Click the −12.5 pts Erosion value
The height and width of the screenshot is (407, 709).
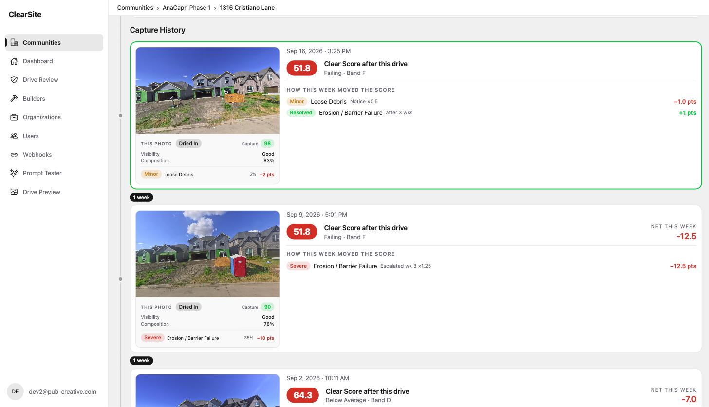[x=683, y=266]
